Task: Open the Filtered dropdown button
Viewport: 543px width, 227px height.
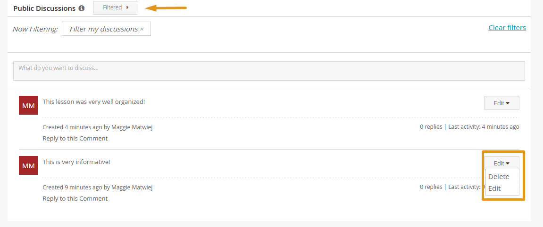Action: (x=115, y=8)
